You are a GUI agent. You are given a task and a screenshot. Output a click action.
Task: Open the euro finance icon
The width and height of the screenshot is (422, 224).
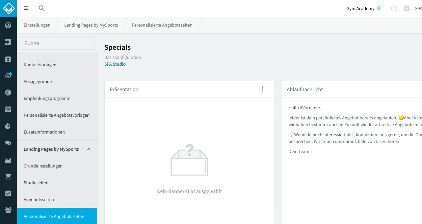click(8, 92)
